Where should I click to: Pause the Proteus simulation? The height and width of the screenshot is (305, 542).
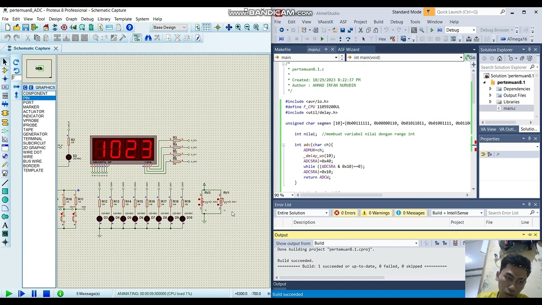[x=34, y=294]
